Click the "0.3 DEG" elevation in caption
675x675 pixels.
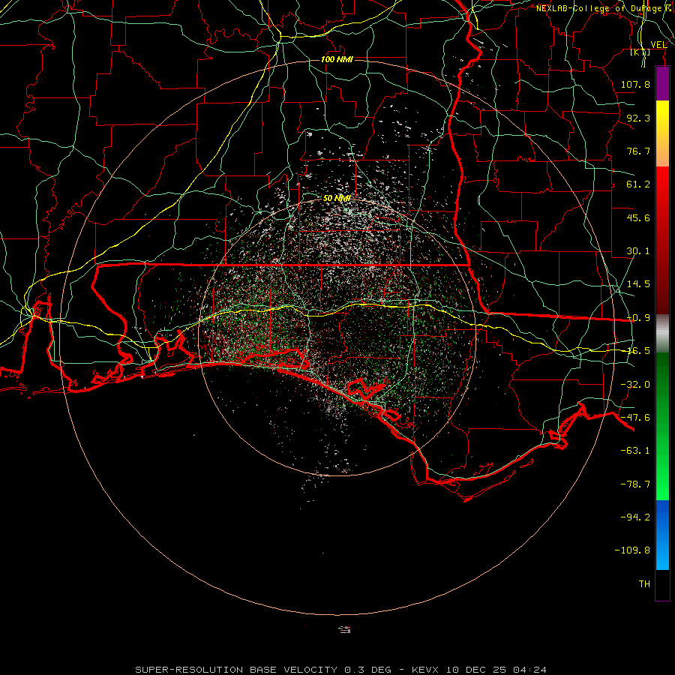367,670
